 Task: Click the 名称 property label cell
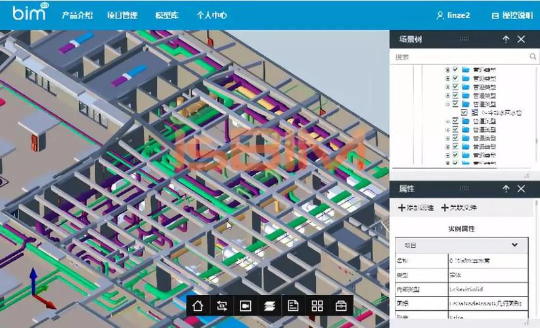tap(422, 260)
